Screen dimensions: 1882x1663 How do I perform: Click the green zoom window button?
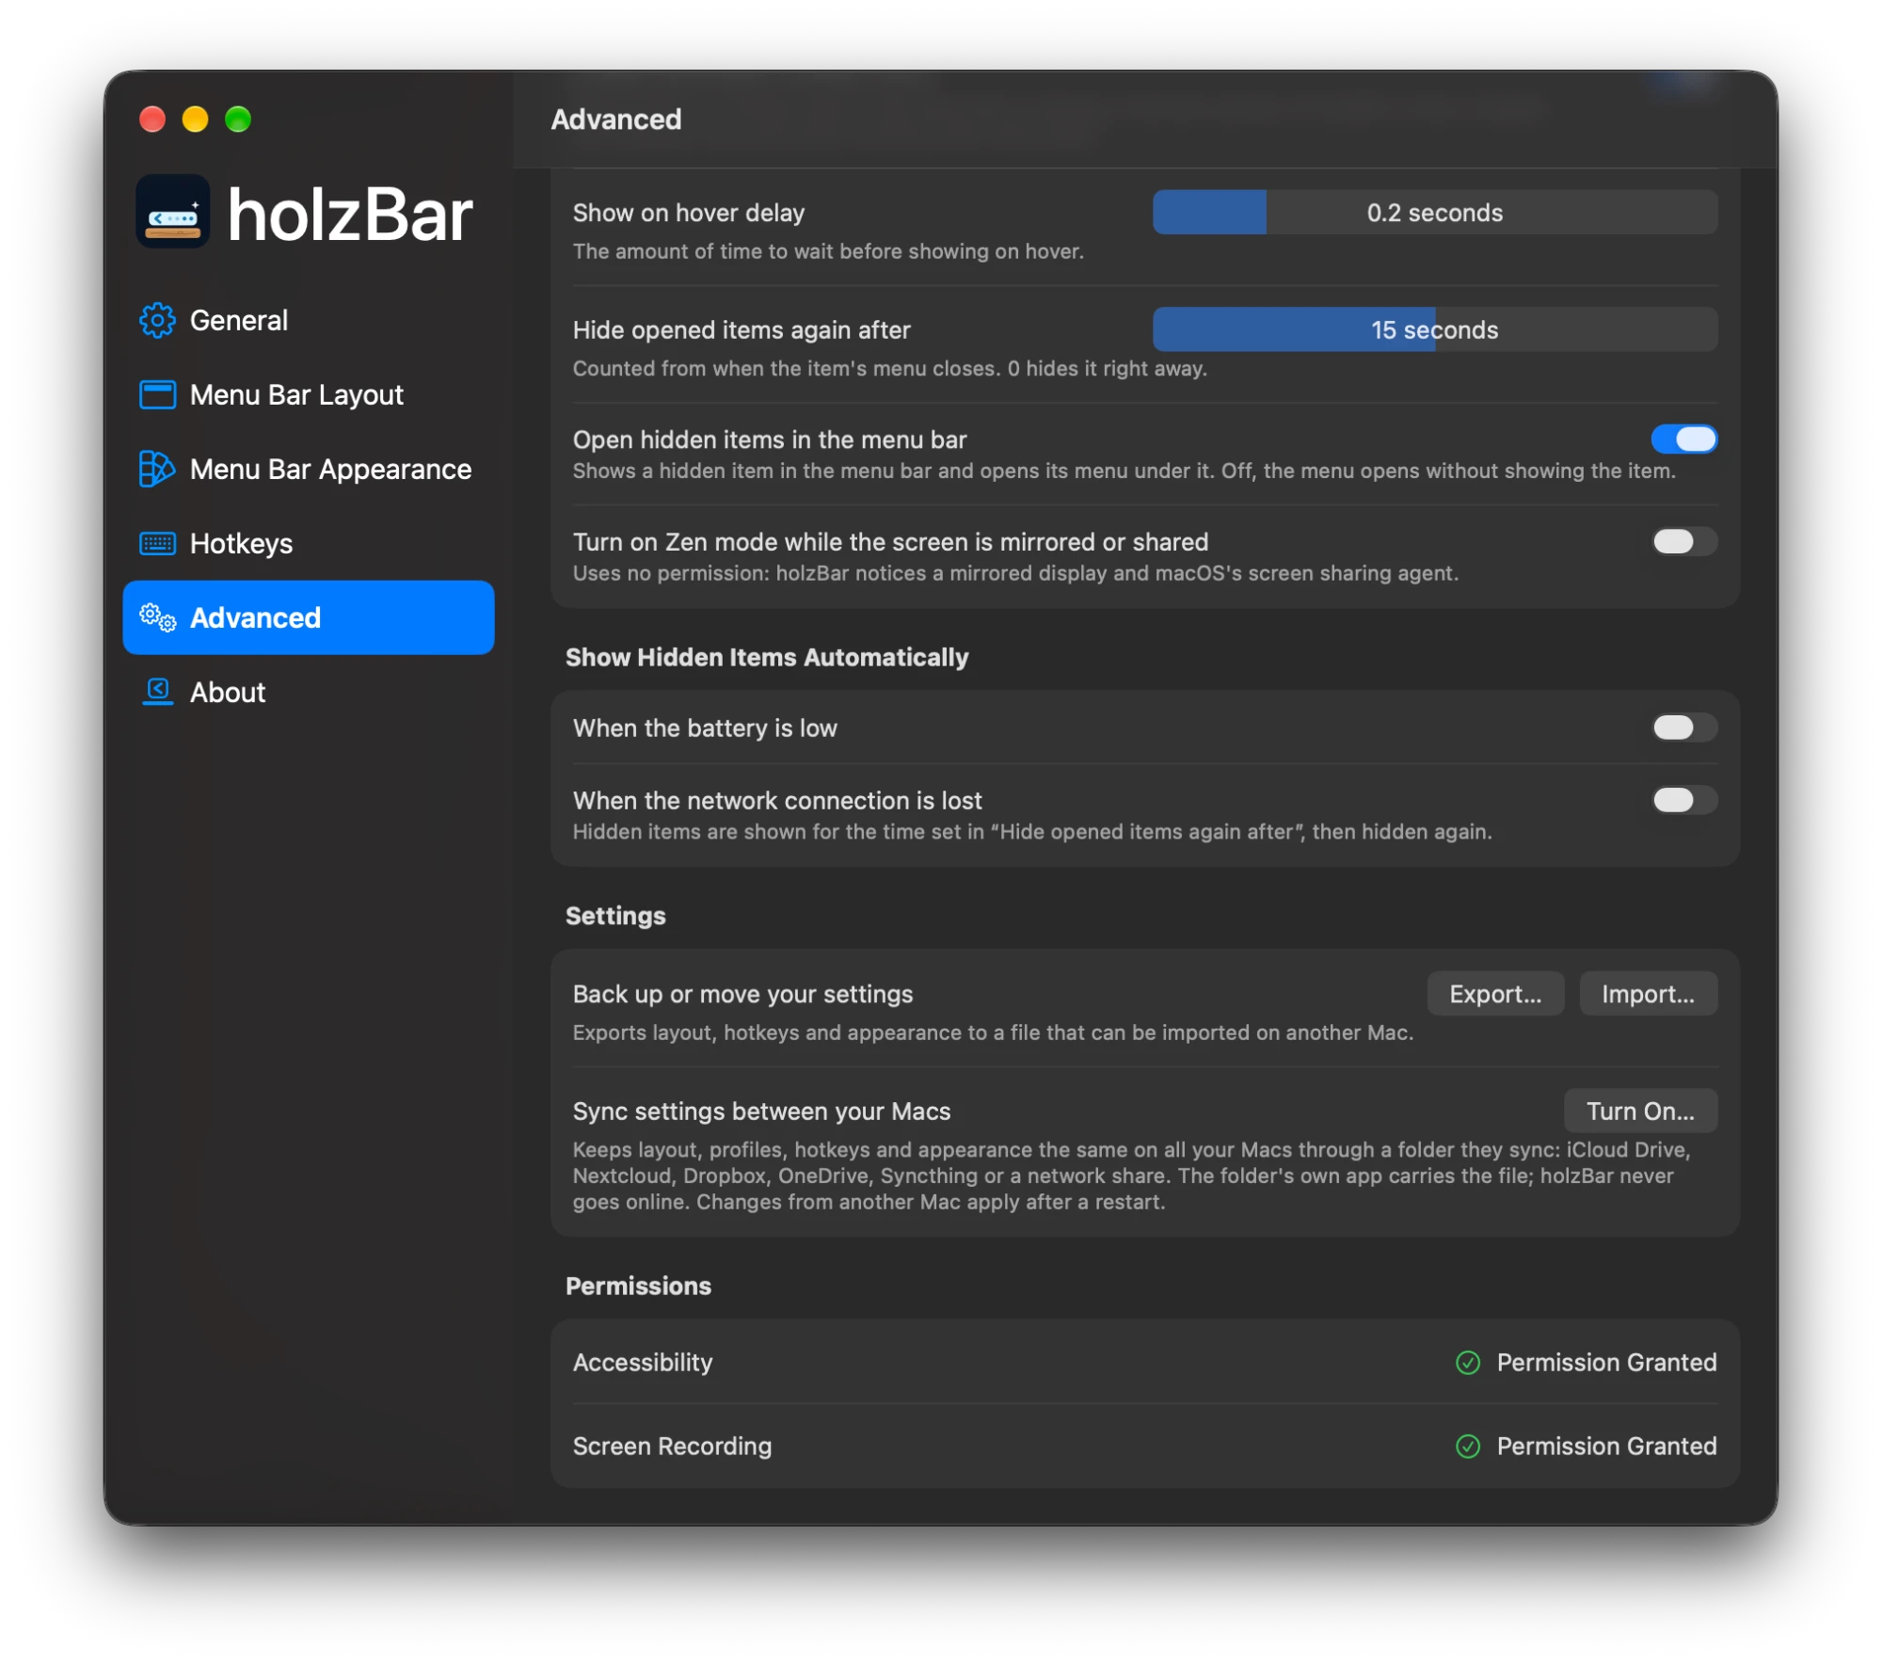pyautogui.click(x=238, y=119)
